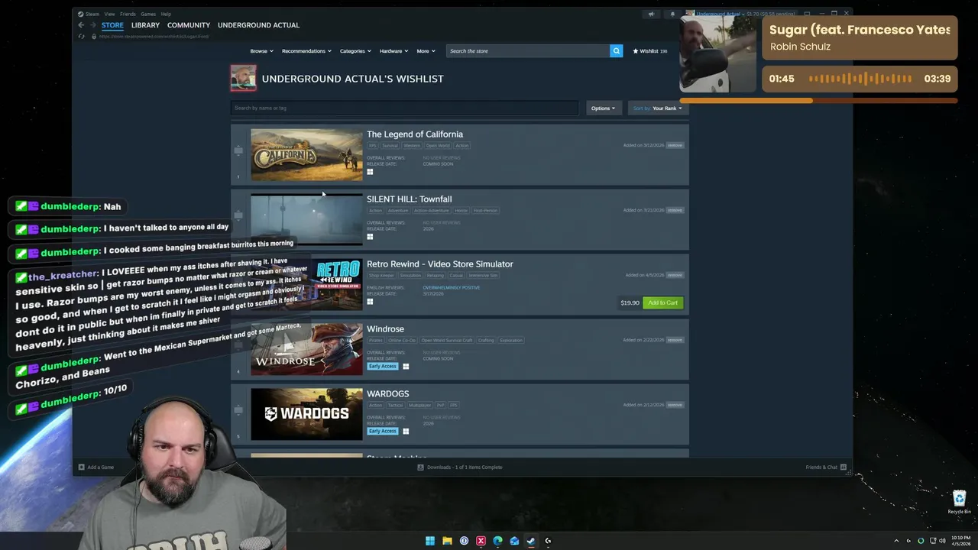The height and width of the screenshot is (550, 978).
Task: Open the Recycle Bin desktop icon
Action: tap(960, 502)
